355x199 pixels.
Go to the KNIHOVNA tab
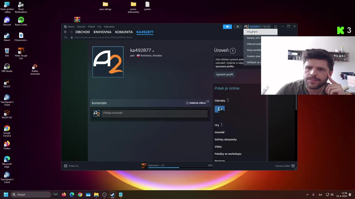[102, 32]
